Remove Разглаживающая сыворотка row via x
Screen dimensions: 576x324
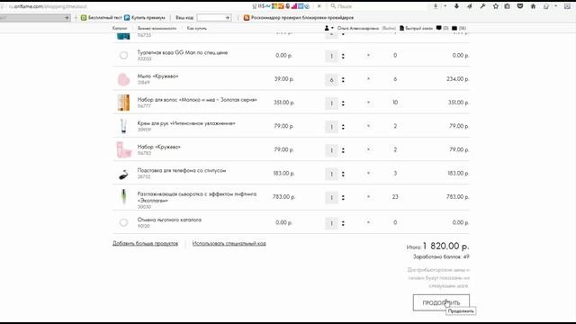(368, 197)
